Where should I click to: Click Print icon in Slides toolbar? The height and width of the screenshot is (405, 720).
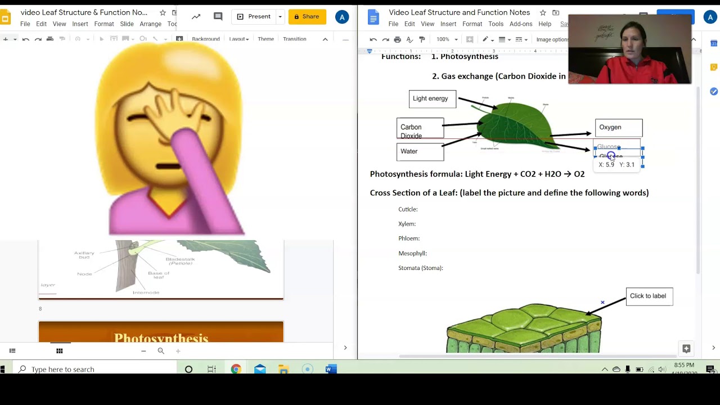(50, 39)
